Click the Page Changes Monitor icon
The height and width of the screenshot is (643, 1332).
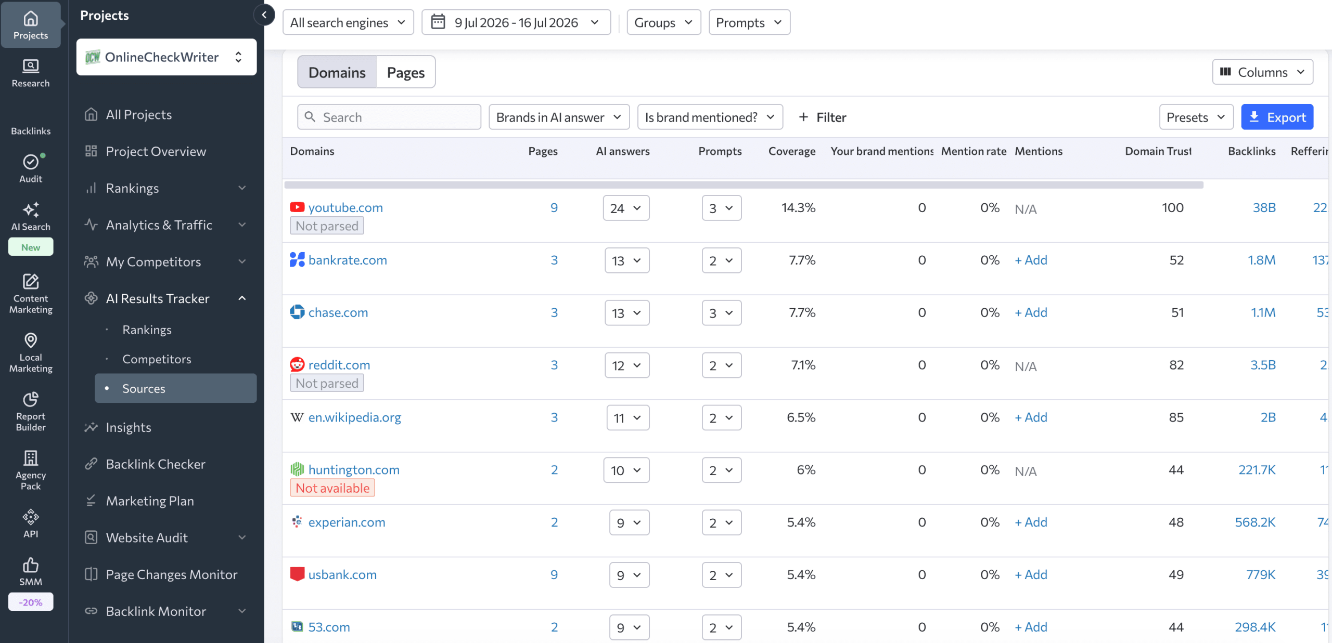(91, 574)
